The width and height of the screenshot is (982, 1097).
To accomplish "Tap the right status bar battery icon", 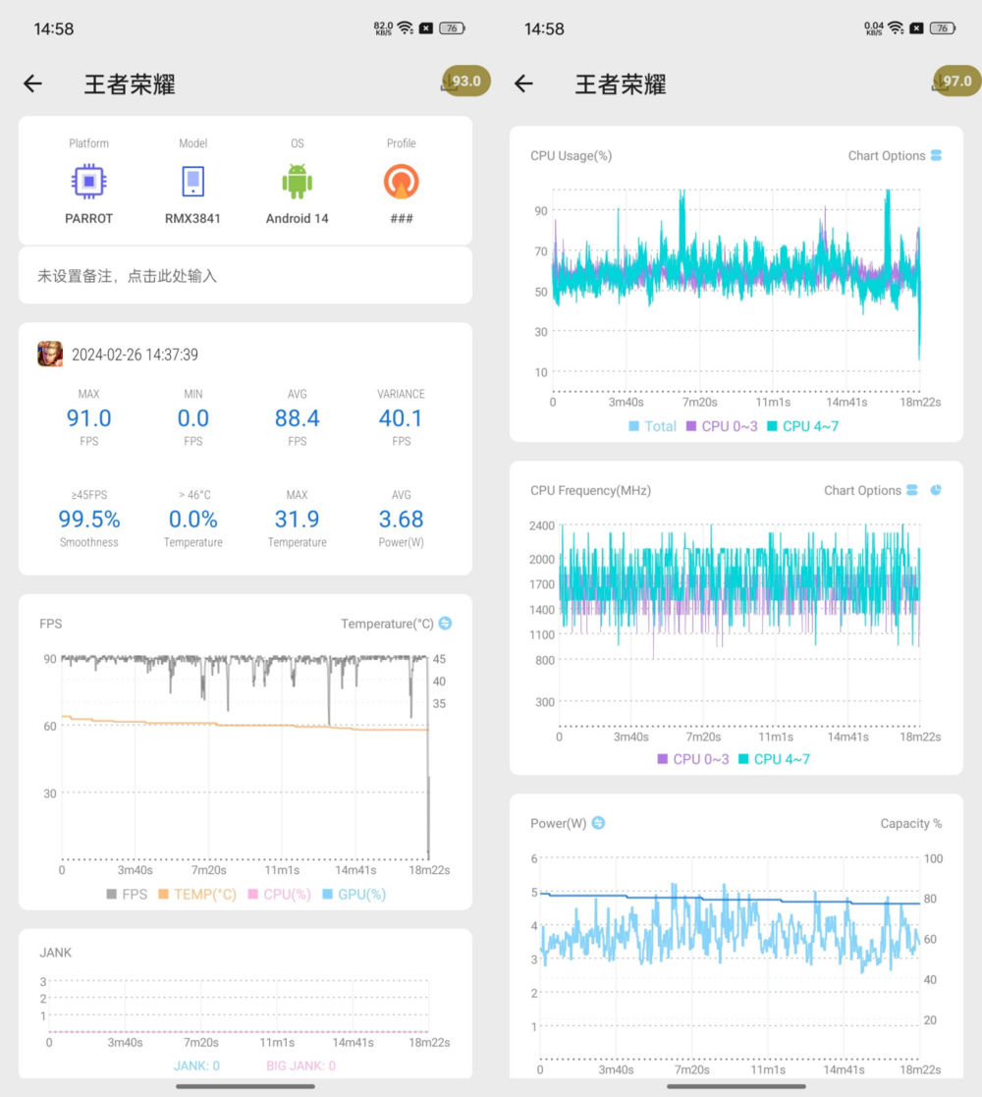I will click(943, 27).
